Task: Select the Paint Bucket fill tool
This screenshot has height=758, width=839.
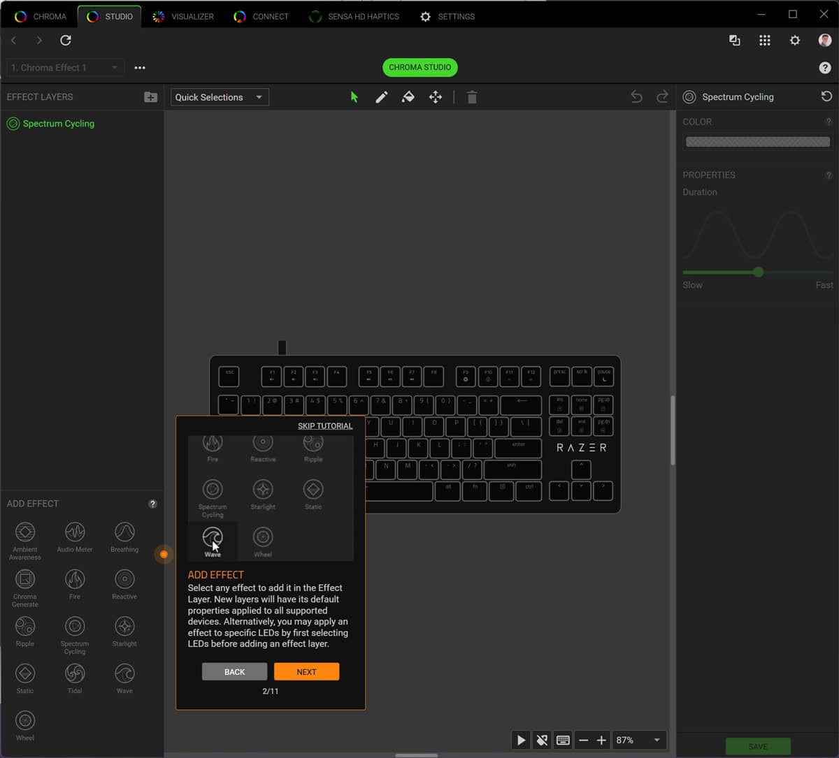Action: [408, 97]
